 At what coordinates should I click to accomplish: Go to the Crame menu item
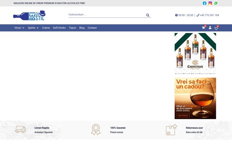46,28
